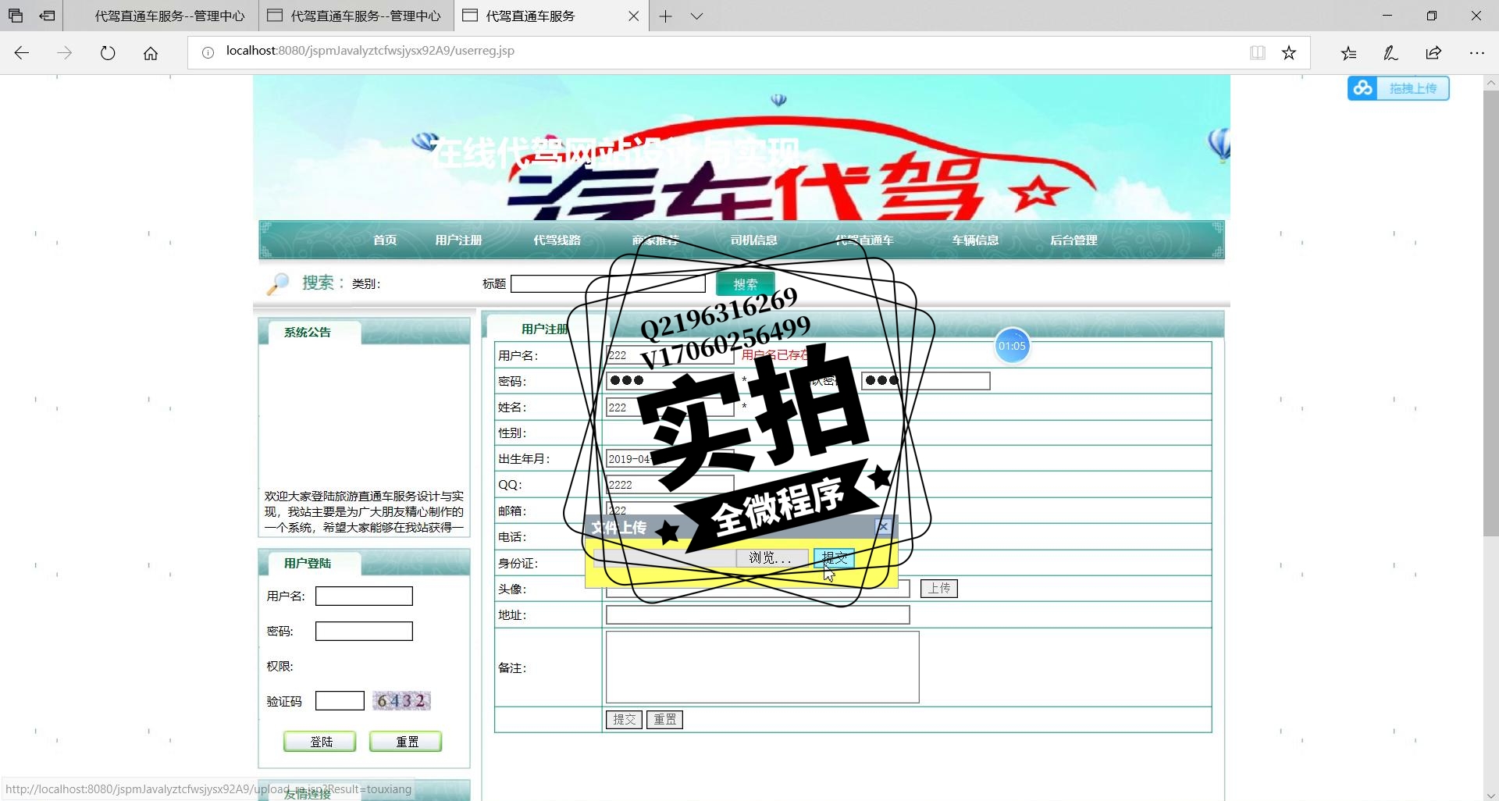Refresh the current page
Image resolution: width=1499 pixels, height=801 pixels.
pyautogui.click(x=108, y=53)
